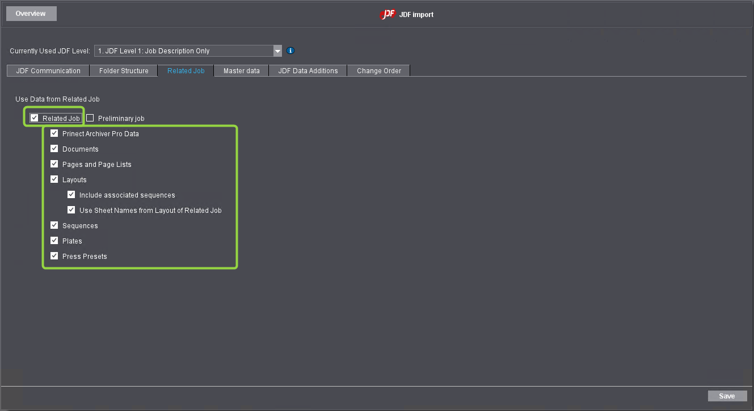This screenshot has width=754, height=411.
Task: Open the Folder Structure tab
Action: [x=124, y=71]
